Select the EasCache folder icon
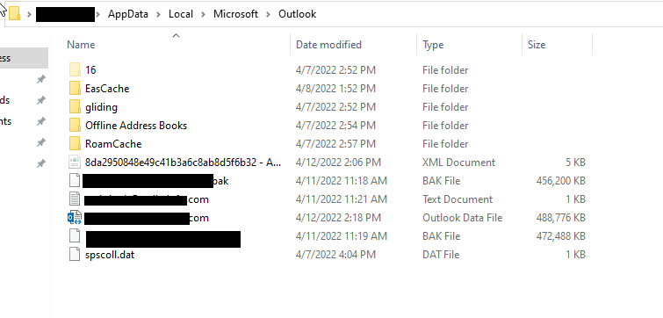This screenshot has height=318, width=663. (75, 89)
